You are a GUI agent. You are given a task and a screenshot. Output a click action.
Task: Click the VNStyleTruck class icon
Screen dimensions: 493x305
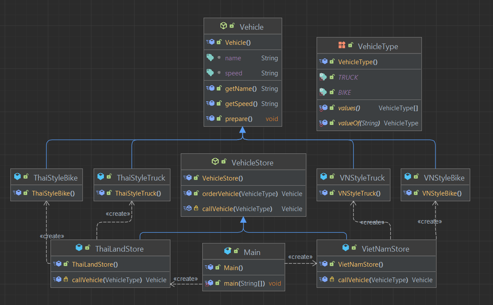[324, 177]
